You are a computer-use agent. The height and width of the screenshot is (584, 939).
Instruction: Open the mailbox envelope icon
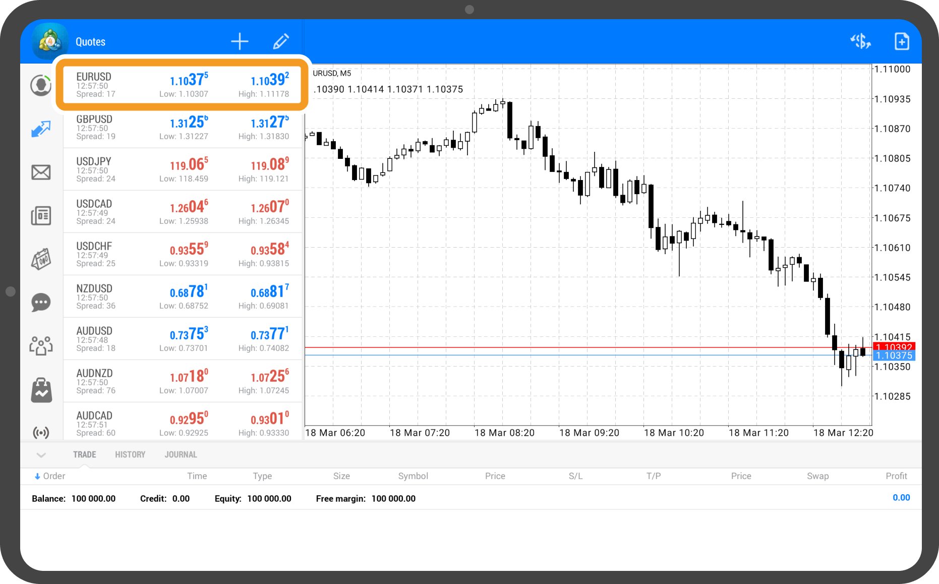pos(41,172)
